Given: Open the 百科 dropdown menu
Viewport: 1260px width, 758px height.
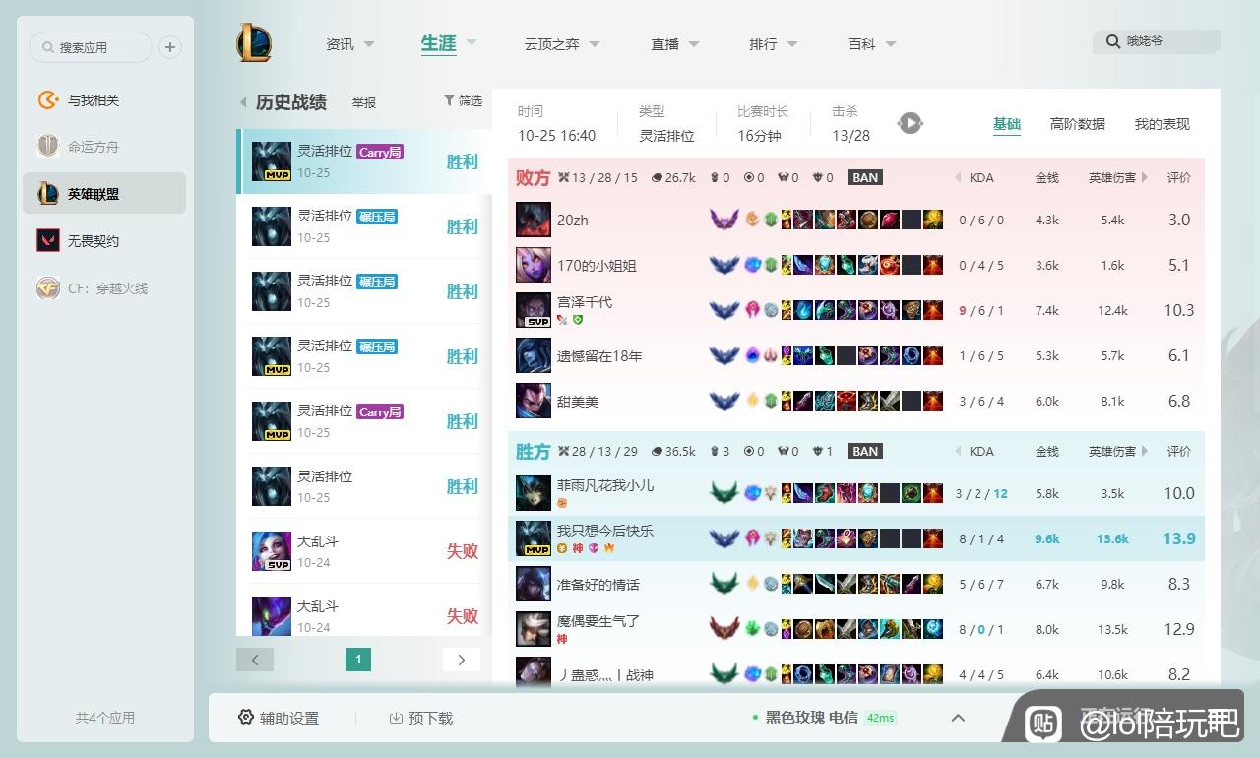Looking at the screenshot, I should point(872,44).
